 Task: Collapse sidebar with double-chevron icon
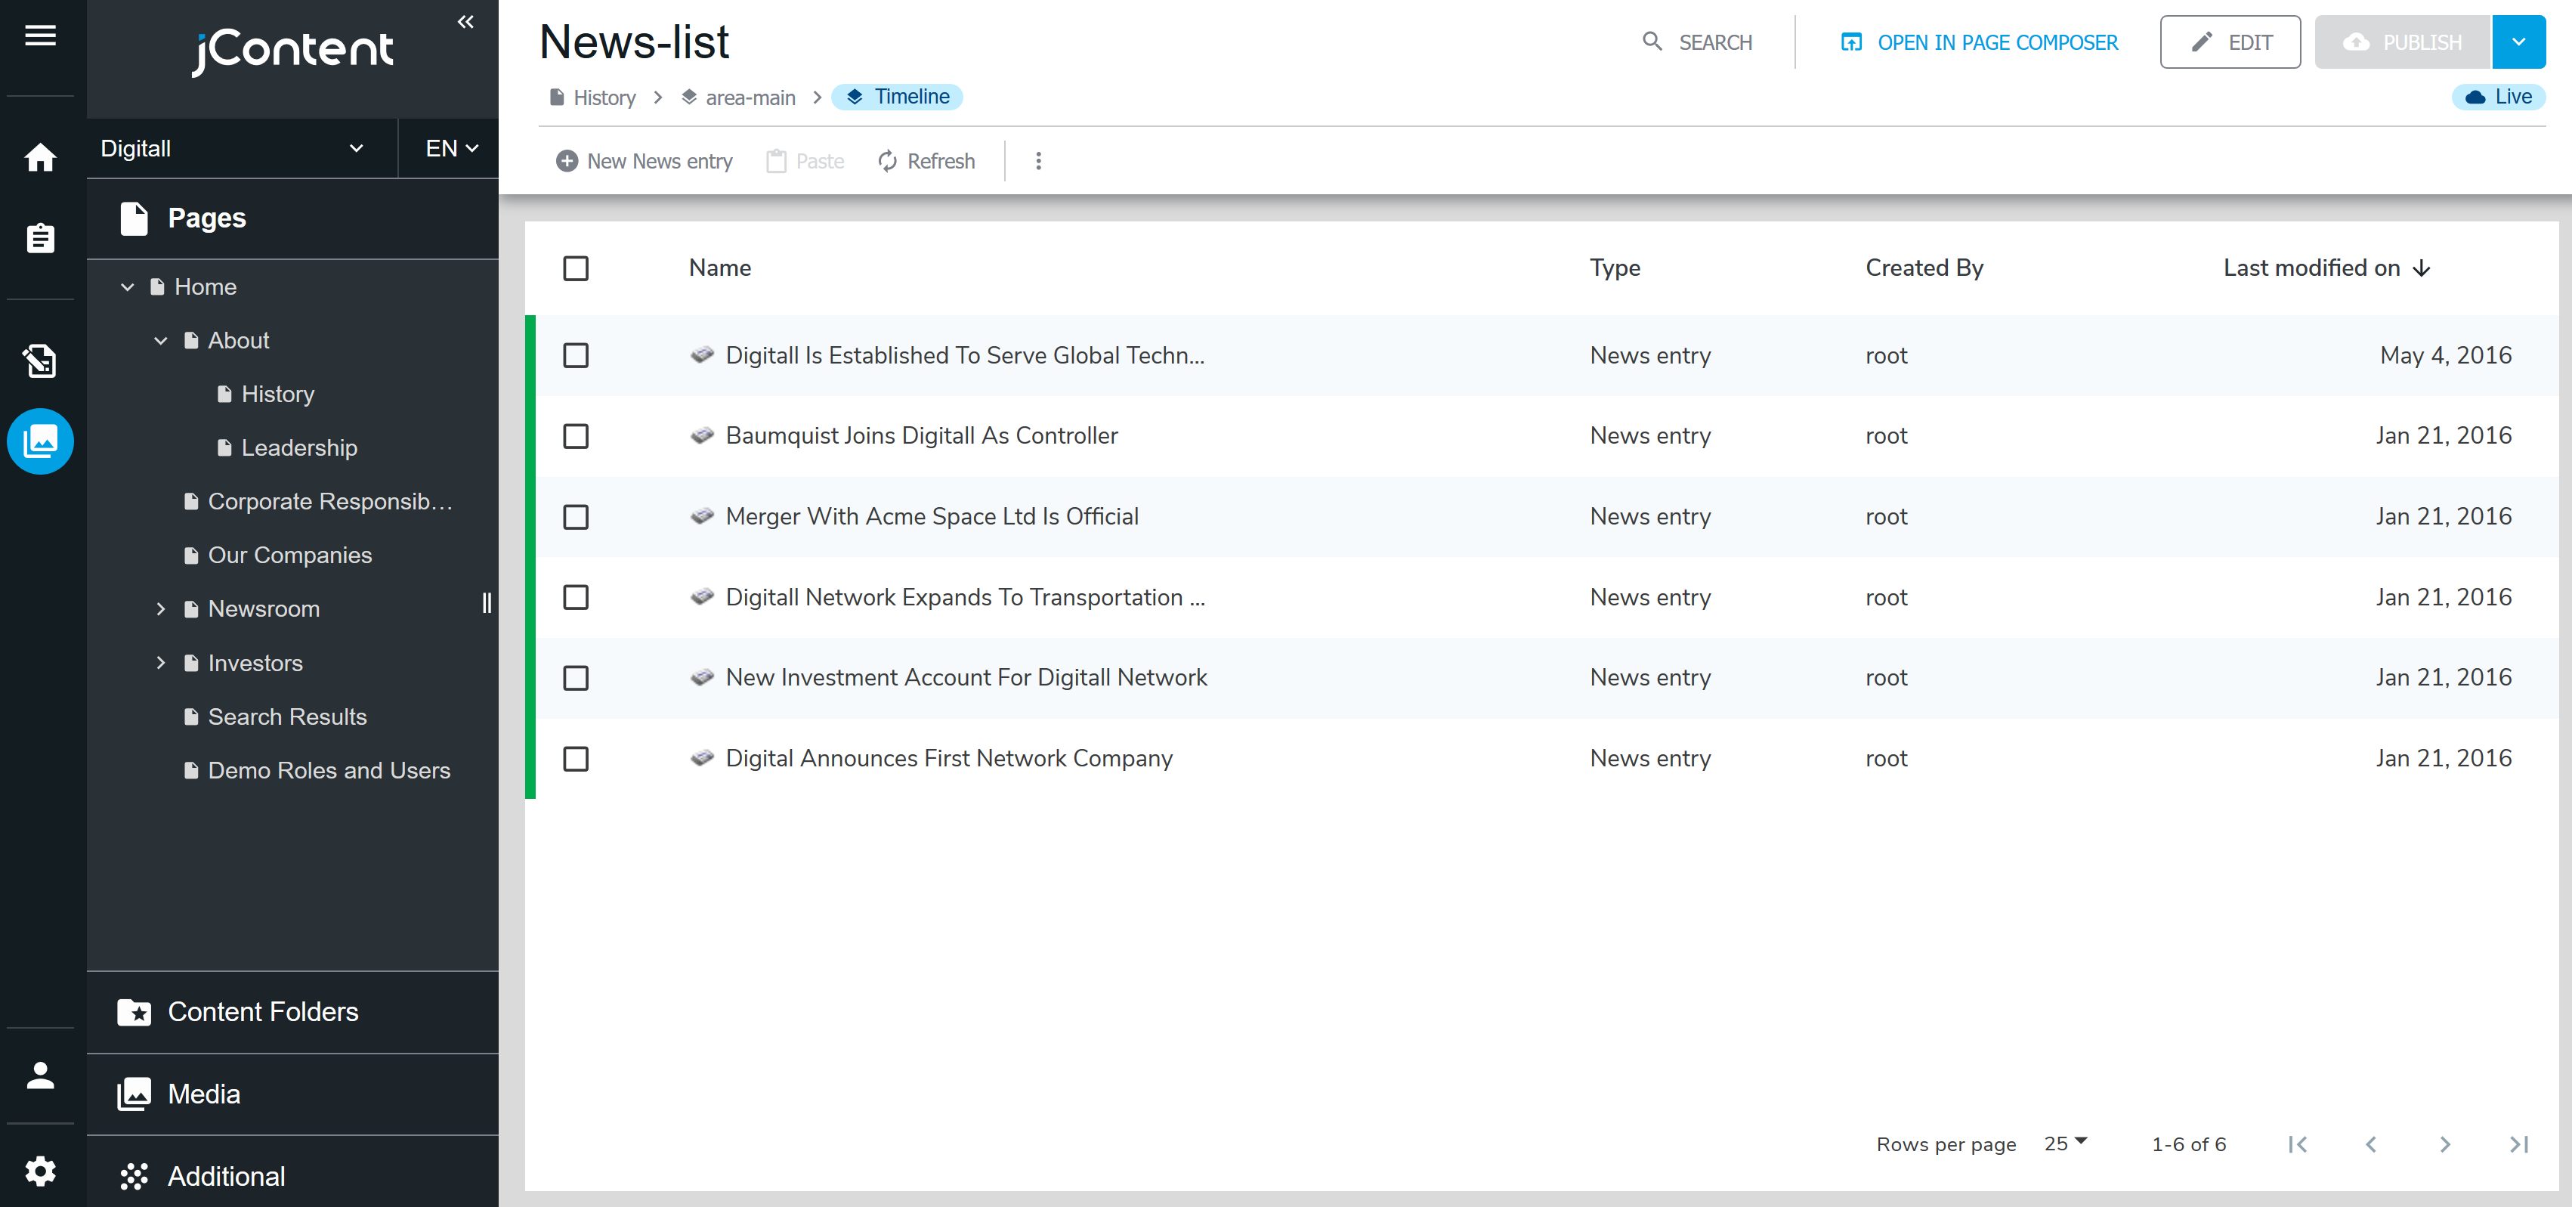pos(465,21)
